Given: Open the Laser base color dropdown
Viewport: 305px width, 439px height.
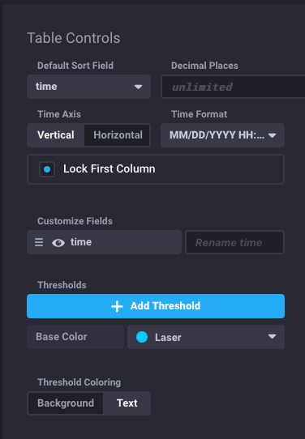Looking at the screenshot, I should tap(206, 337).
